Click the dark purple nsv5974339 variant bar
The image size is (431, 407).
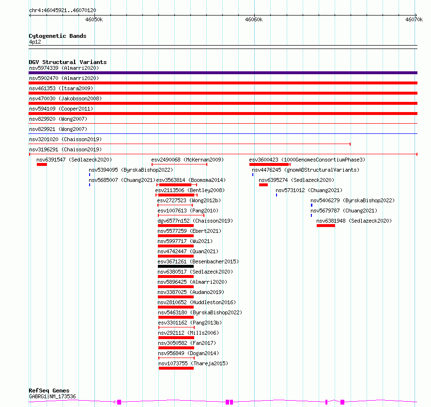point(223,73)
